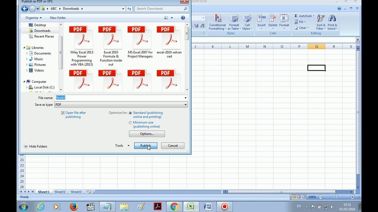Click the AutoSum sigma icon
The width and height of the screenshot is (378, 212).
click(296, 16)
